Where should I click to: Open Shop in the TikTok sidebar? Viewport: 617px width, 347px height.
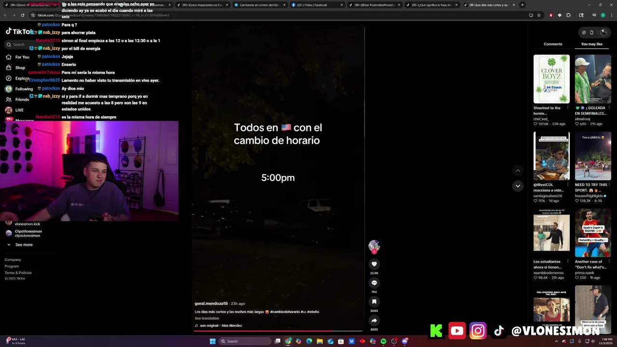pos(15,67)
